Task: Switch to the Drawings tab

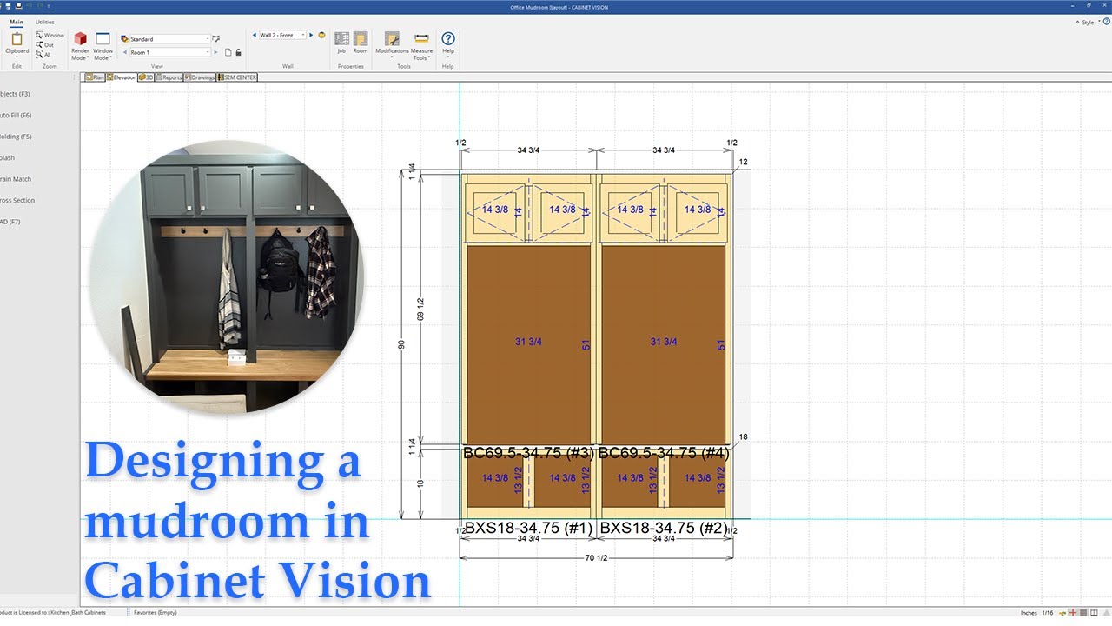Action: click(x=199, y=77)
